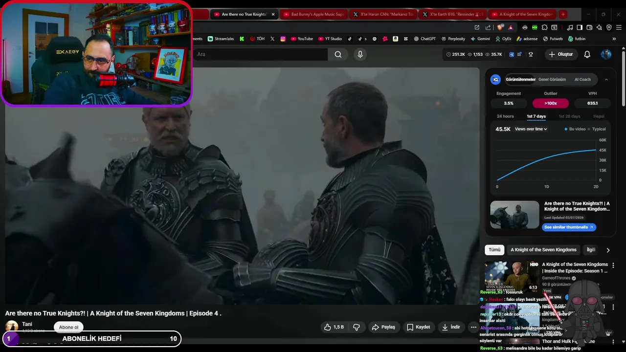Click Paylaş share button
This screenshot has width=626, height=352.
[x=383, y=327]
